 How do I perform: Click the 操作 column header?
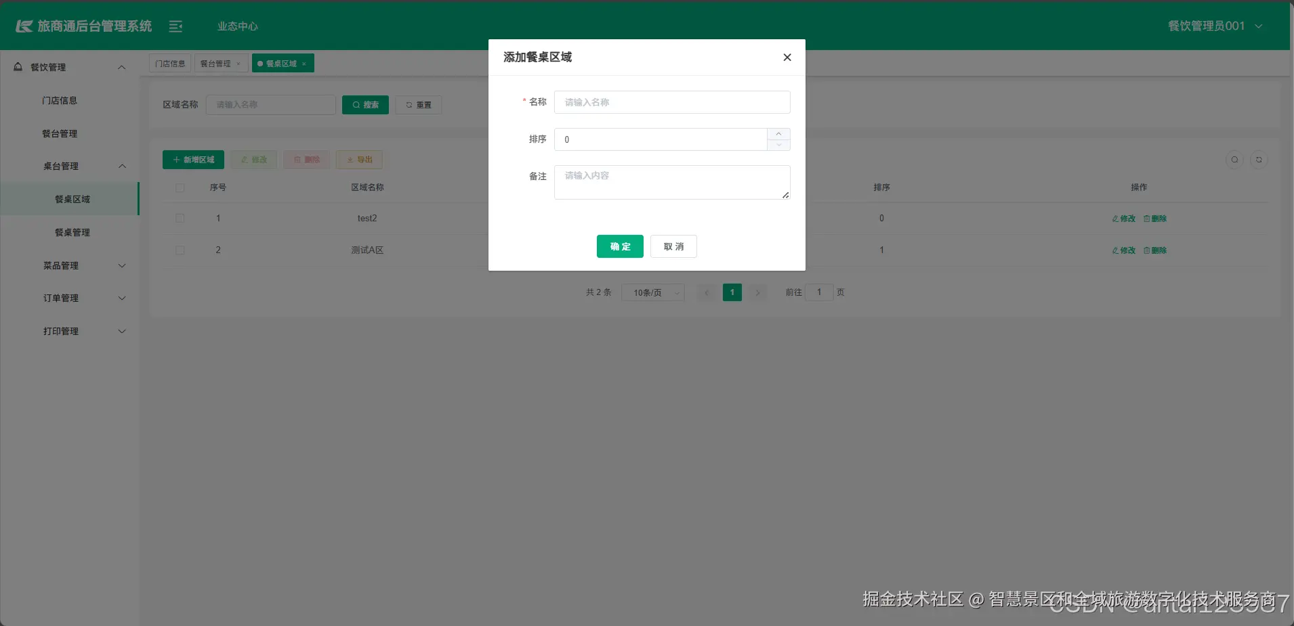point(1139,187)
